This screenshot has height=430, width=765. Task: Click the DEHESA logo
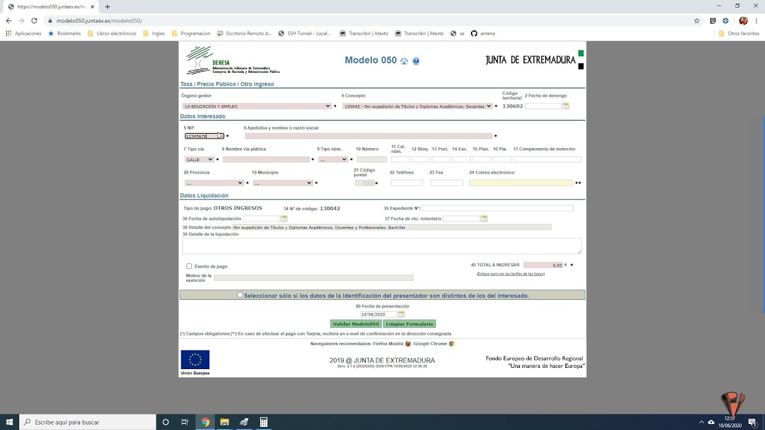point(232,60)
